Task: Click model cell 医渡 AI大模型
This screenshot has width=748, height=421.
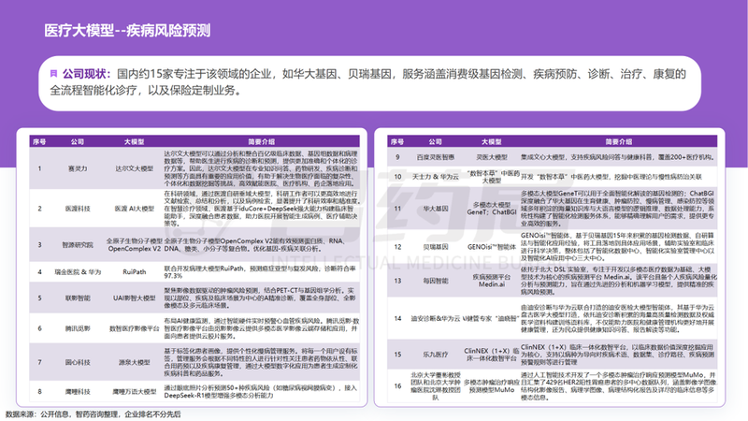Action: (x=134, y=209)
